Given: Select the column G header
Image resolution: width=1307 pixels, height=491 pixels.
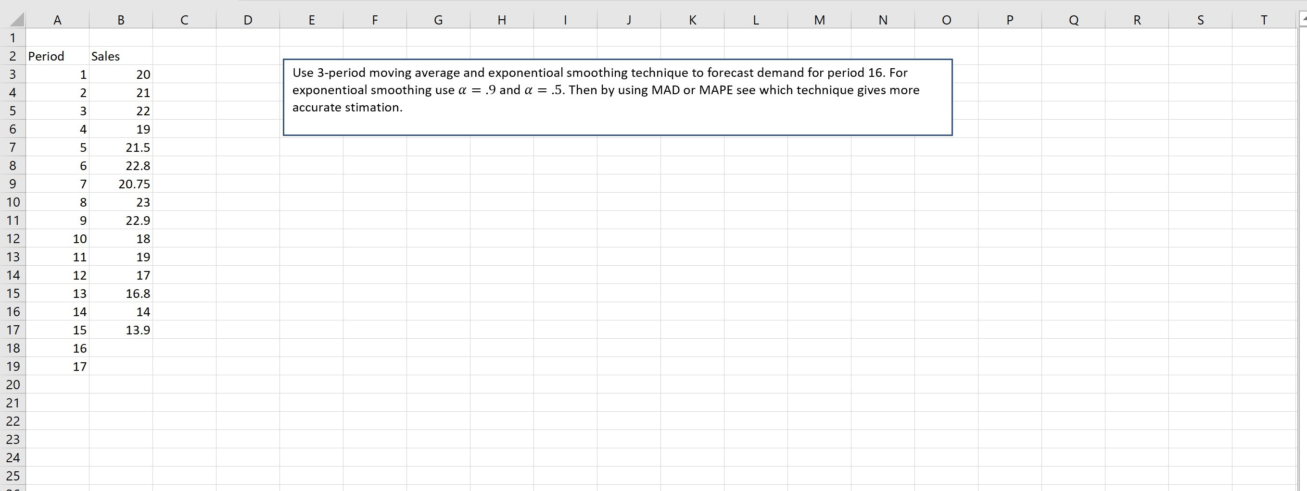Looking at the screenshot, I should point(438,20).
